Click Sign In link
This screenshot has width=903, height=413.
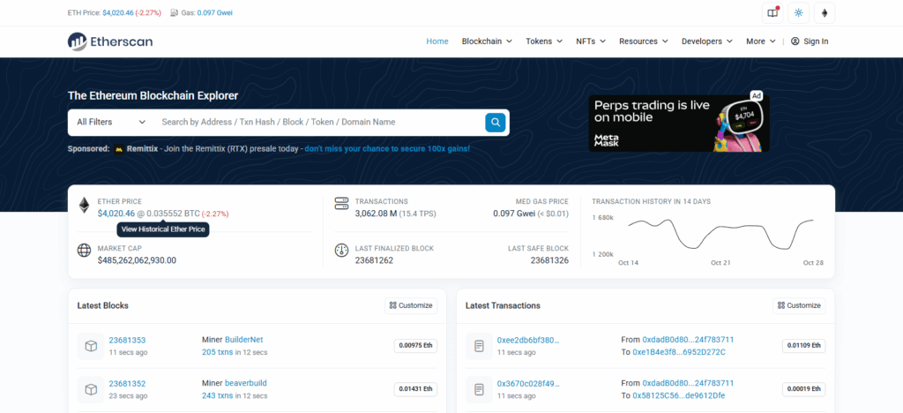[x=810, y=41]
